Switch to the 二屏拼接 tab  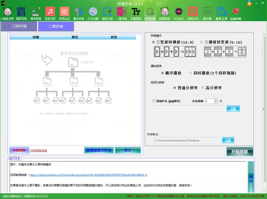click(x=55, y=26)
